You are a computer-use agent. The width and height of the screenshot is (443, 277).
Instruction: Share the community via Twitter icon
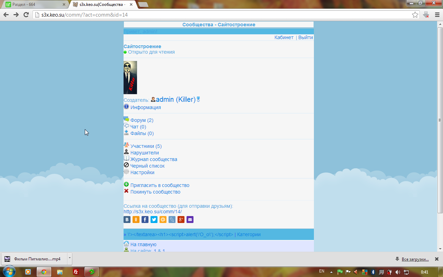[x=154, y=220]
